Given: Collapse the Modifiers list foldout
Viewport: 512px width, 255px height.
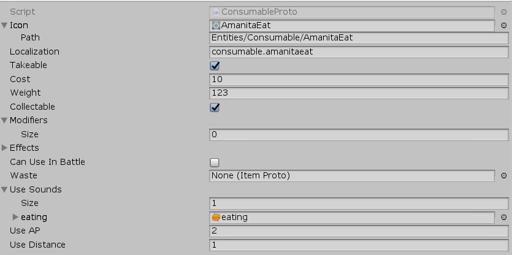Looking at the screenshot, I should [5, 121].
